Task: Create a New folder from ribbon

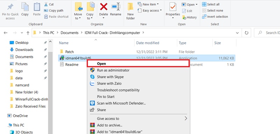Action: [x=131, y=11]
